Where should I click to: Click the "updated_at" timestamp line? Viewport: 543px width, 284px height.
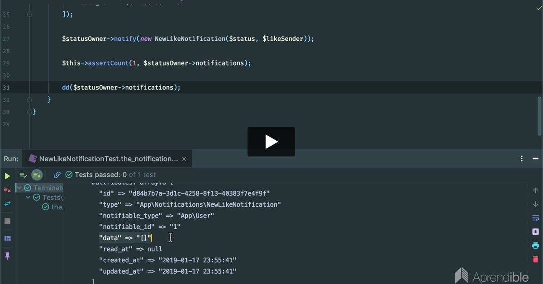click(x=168, y=271)
